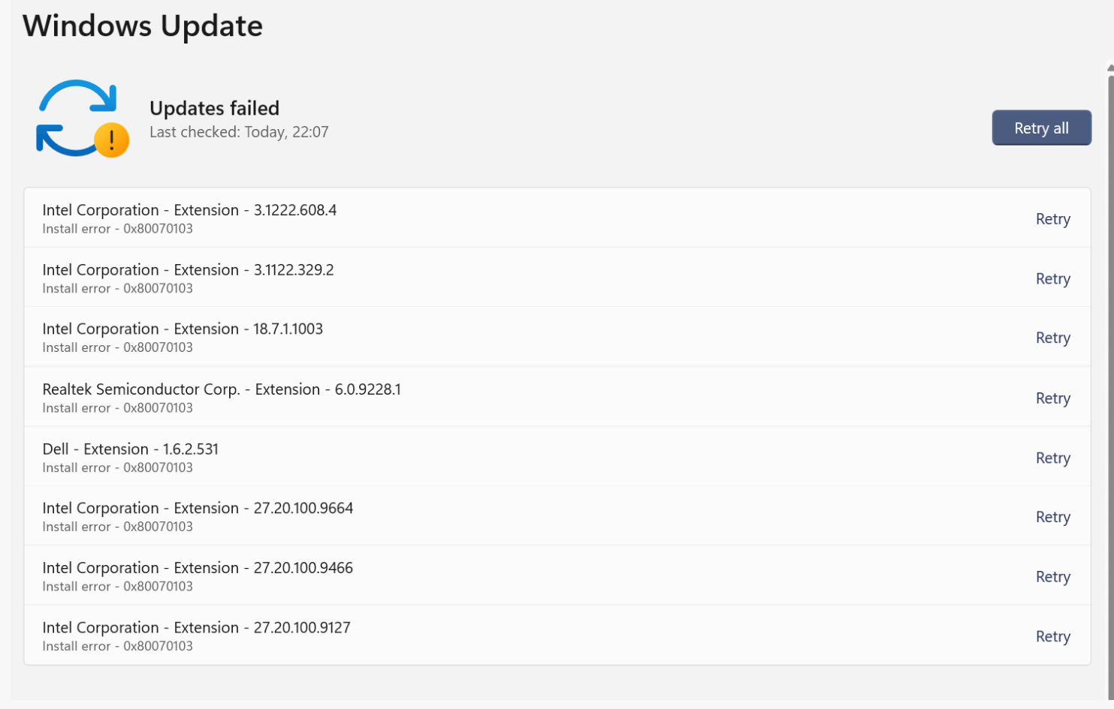Retry Intel Extension 3.1122.329.2 update

pos(1052,279)
